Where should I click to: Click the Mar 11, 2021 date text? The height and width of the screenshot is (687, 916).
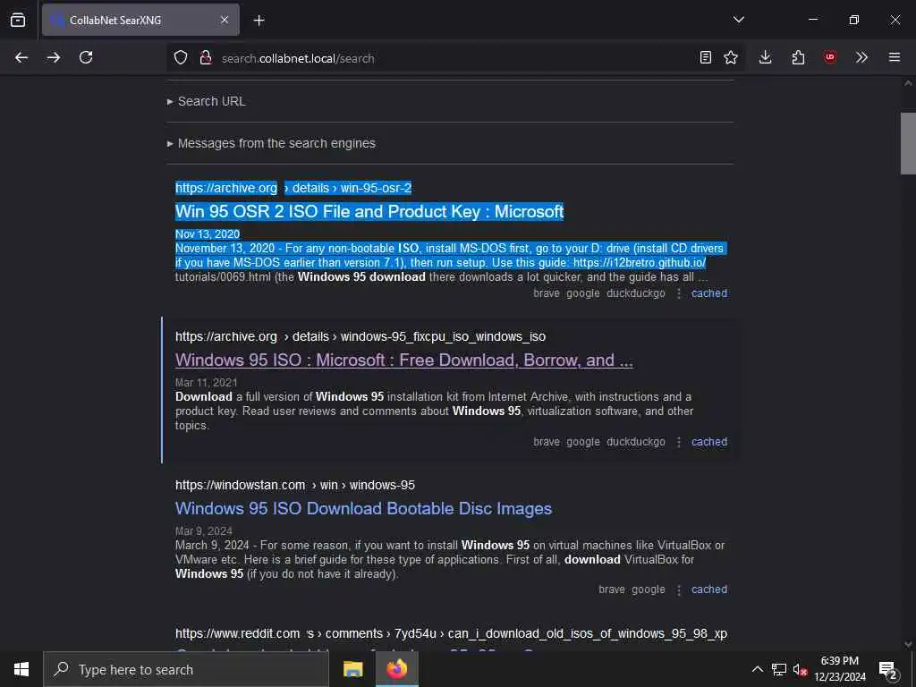207,383
